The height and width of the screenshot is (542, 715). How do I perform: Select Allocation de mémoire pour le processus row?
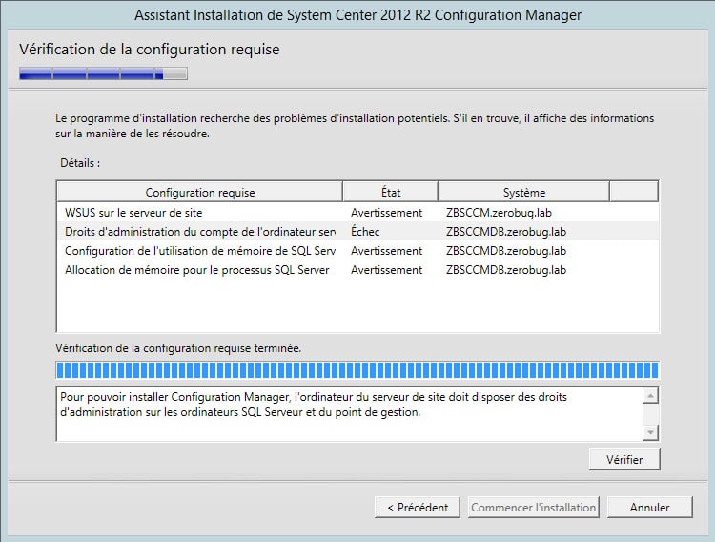pos(357,270)
